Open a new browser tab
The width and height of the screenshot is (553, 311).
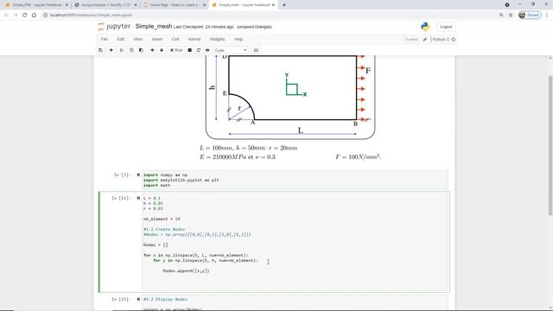point(284,5)
